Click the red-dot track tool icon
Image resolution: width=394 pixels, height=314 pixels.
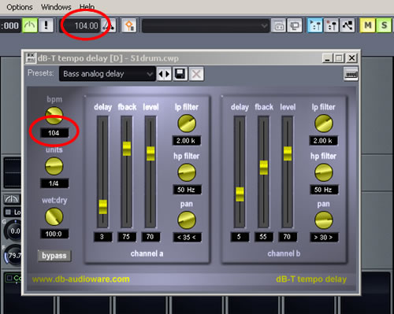pyautogui.click(x=331, y=25)
